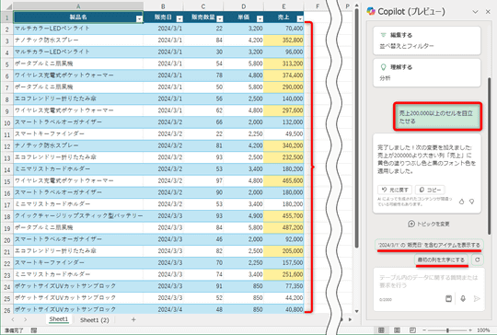Switch to Page Layout view
The image size is (497, 335).
397,330
